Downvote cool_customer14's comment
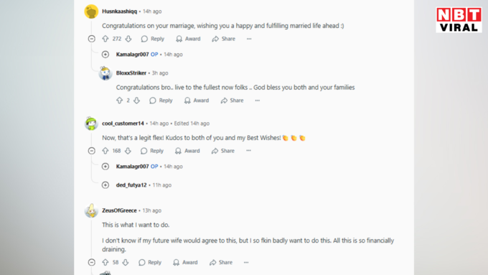 click(x=128, y=151)
